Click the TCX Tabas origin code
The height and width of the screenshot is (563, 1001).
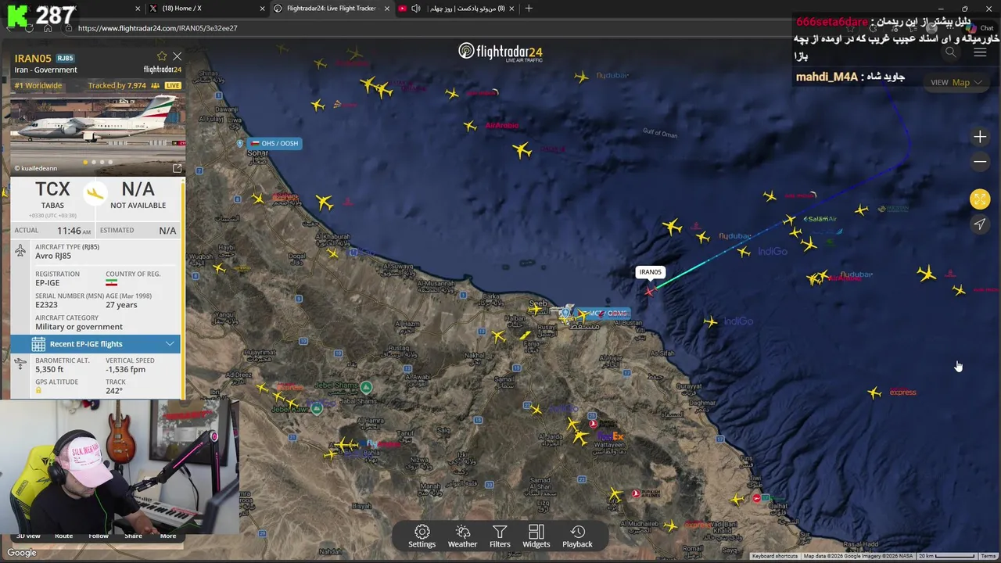tap(52, 189)
